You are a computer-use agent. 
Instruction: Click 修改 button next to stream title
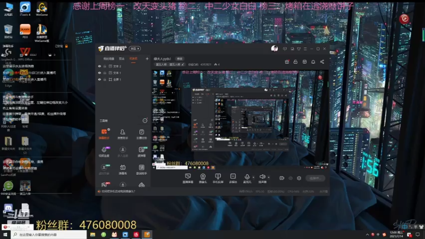pyautogui.click(x=180, y=58)
